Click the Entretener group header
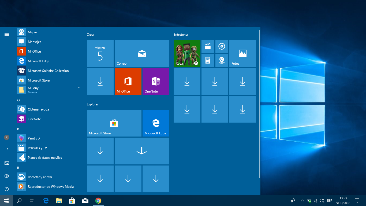The height and width of the screenshot is (206, 366). click(x=181, y=35)
